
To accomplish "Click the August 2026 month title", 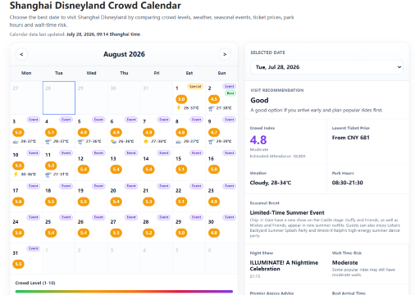I will click(124, 54).
